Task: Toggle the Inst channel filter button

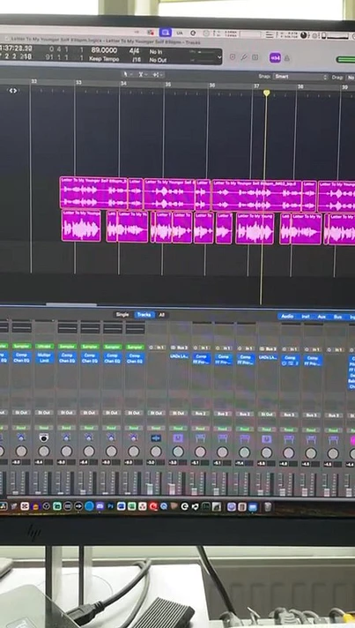Action: tap(306, 317)
